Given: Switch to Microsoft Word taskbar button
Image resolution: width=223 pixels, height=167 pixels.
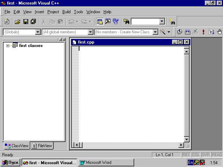Looking at the screenshot, I should (106, 162).
